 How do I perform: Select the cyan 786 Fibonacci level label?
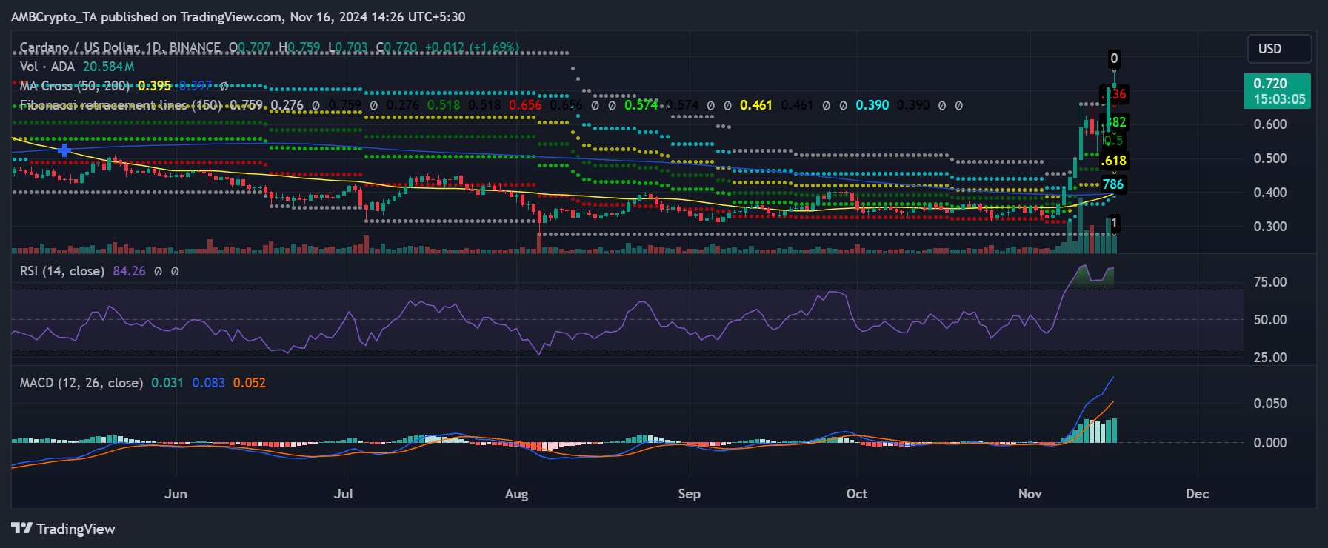[x=1112, y=184]
